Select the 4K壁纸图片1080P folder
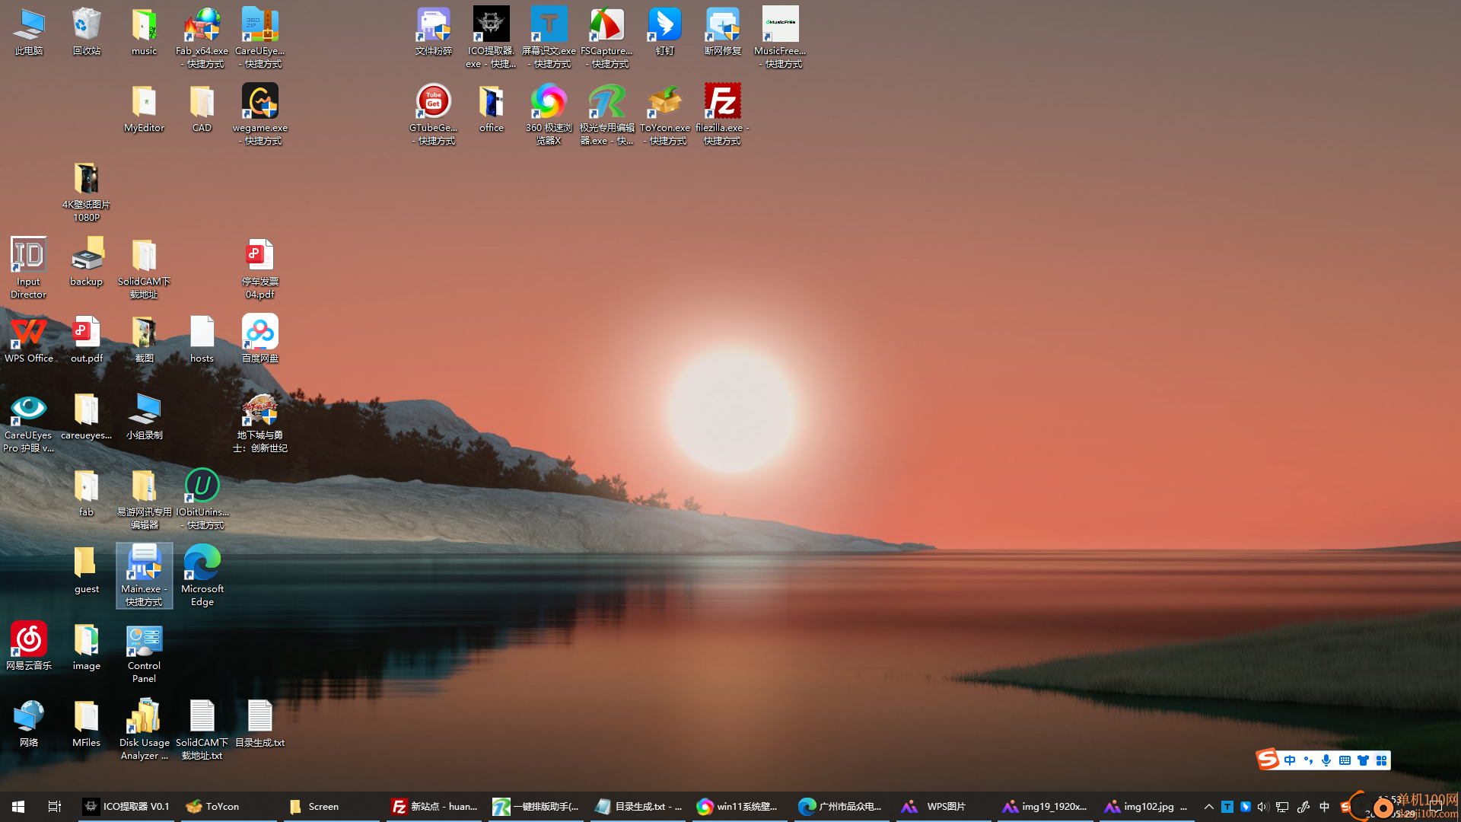The width and height of the screenshot is (1461, 822). (87, 192)
